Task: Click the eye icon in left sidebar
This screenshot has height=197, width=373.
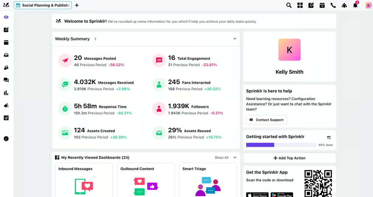Action: [6, 17]
